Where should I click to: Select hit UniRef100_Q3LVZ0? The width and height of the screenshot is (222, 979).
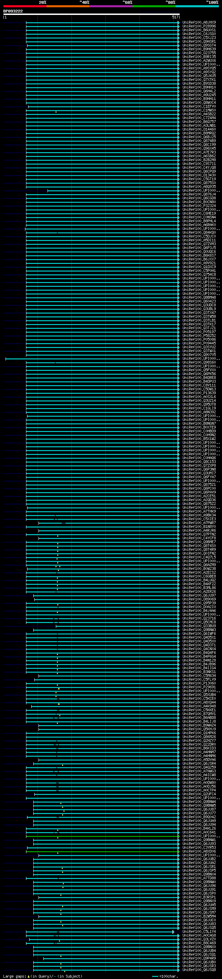pos(199,939)
